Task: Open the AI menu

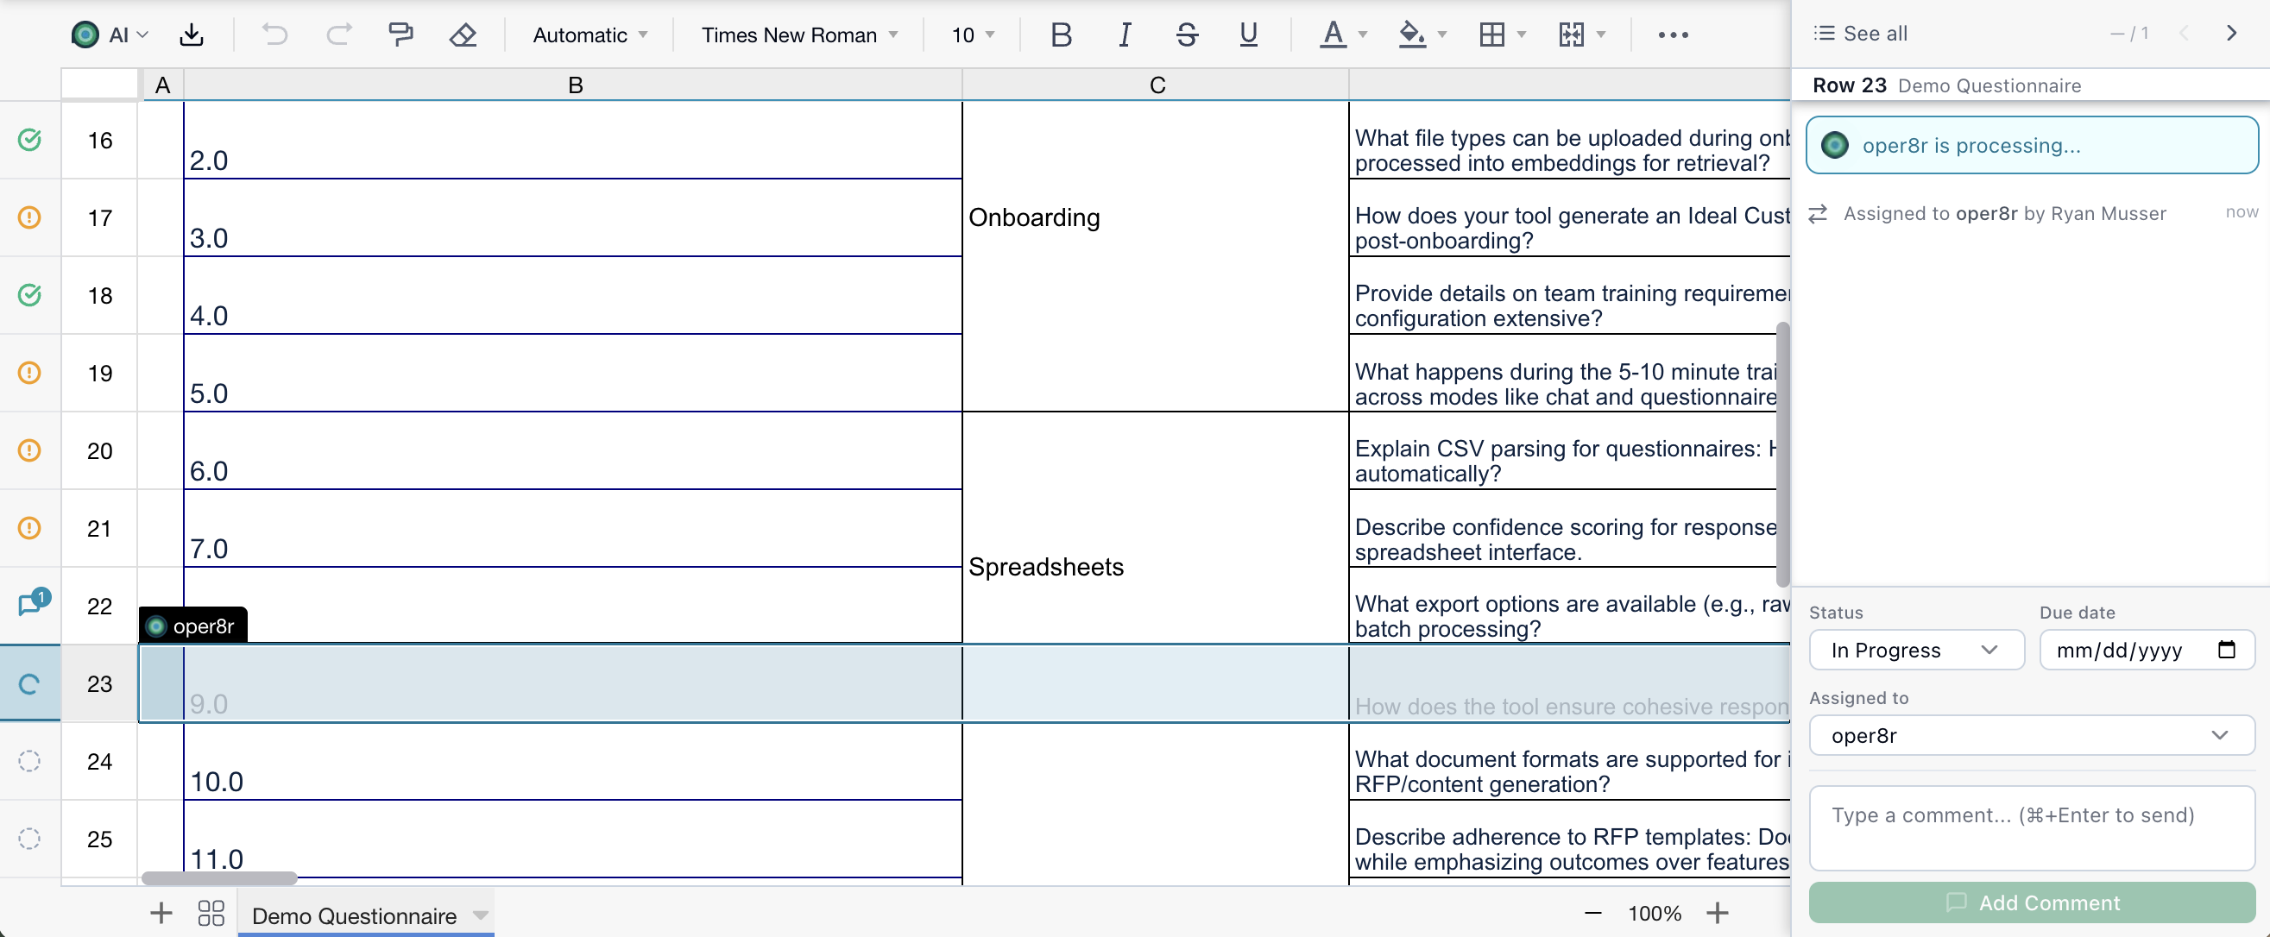Action: [110, 35]
